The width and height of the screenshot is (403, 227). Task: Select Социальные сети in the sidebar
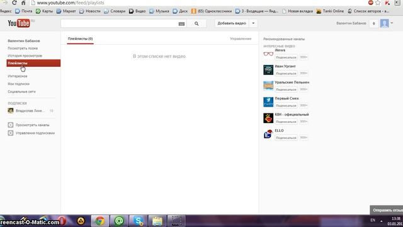(21, 91)
